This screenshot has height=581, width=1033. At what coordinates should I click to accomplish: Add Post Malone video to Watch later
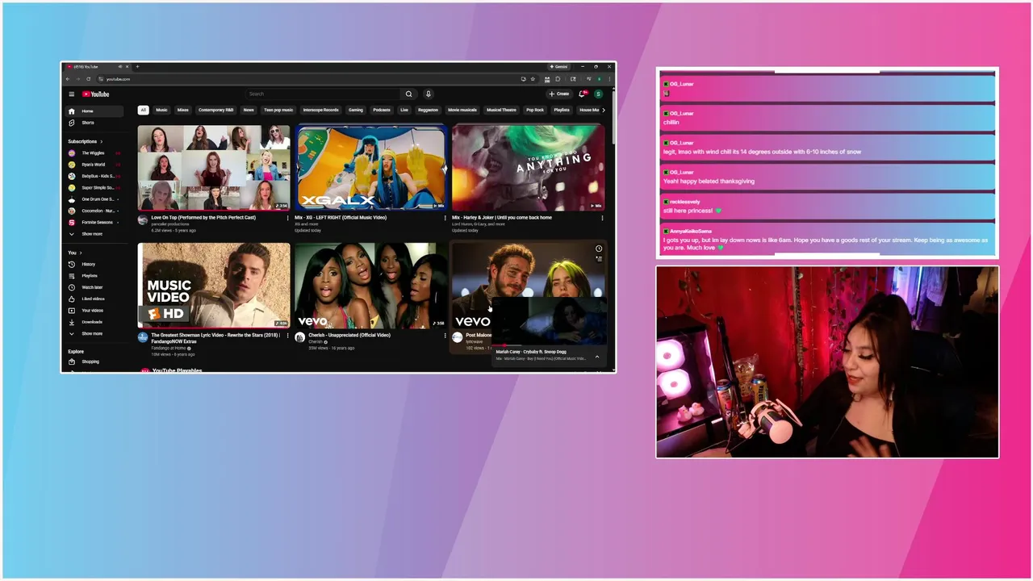click(599, 249)
